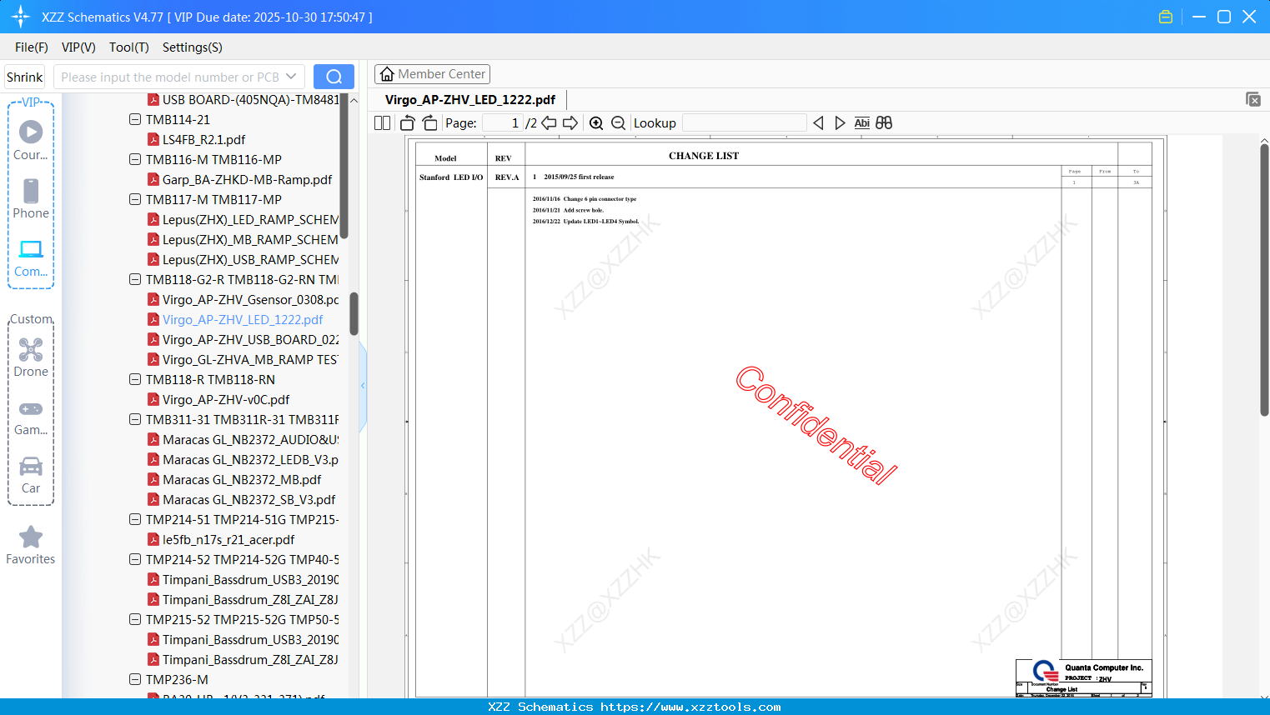Collapse the TMP214-52 tree node

pyautogui.click(x=135, y=560)
